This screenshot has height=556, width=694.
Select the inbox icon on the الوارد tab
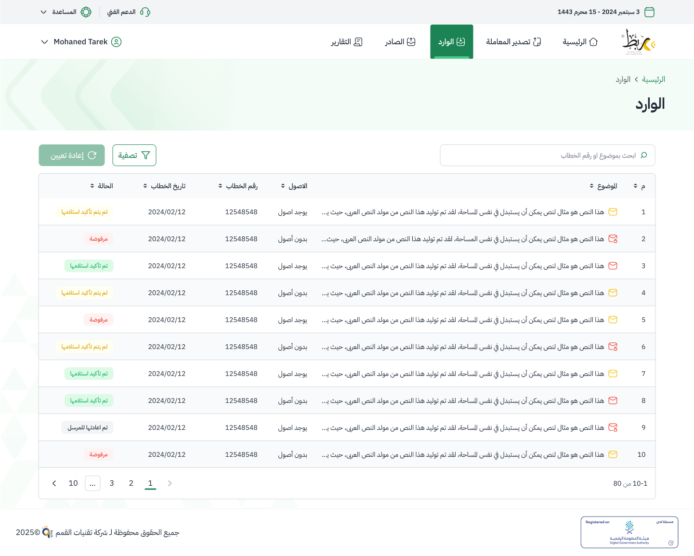tap(461, 41)
